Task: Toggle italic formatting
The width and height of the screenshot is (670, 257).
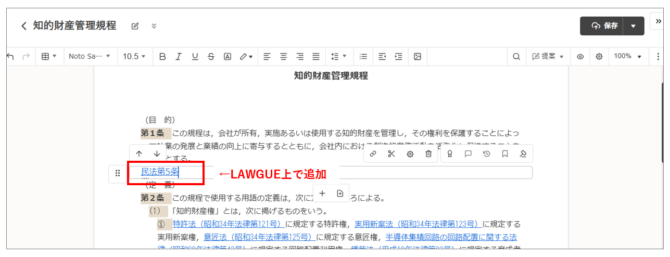Action: point(179,57)
